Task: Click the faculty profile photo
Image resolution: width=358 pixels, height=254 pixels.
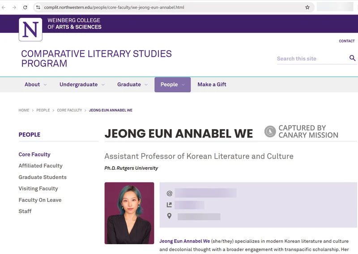Action: coord(129,213)
